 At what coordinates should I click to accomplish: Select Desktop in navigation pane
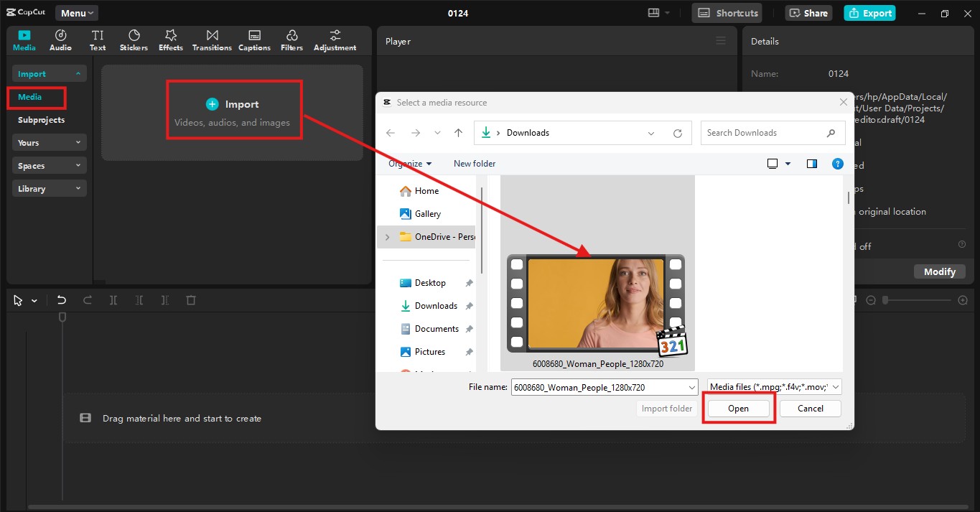click(x=430, y=283)
